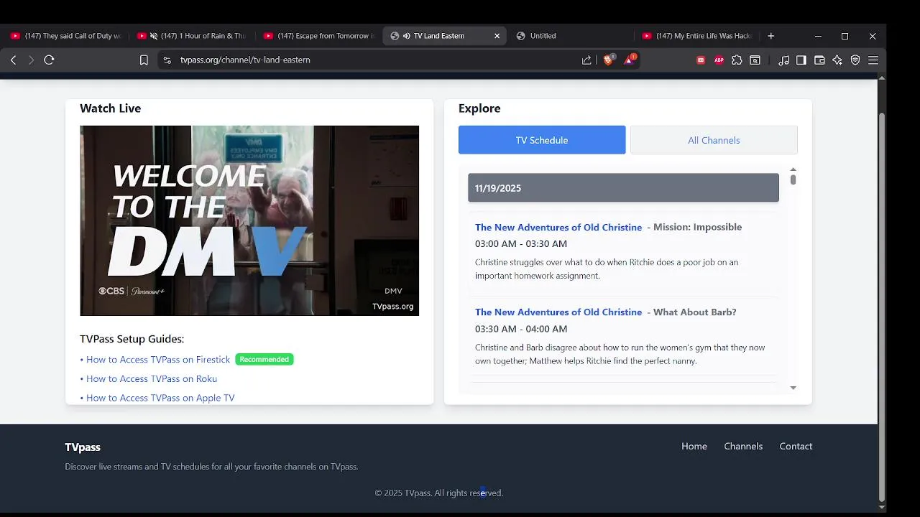Click the Contact footer link
The width and height of the screenshot is (920, 517).
coord(796,446)
